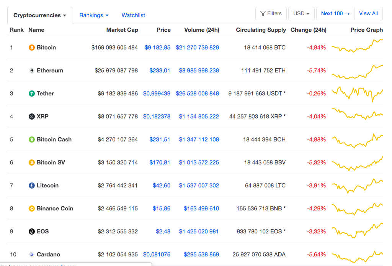Open the Binance Coin name link
Screen dimensions: 392x266
tap(55, 209)
